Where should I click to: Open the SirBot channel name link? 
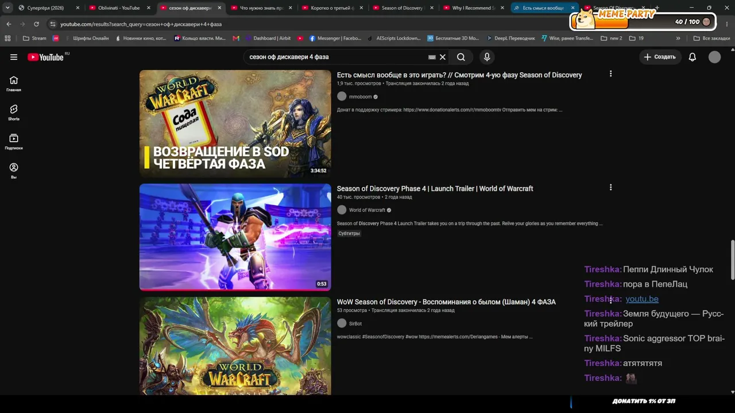click(355, 324)
